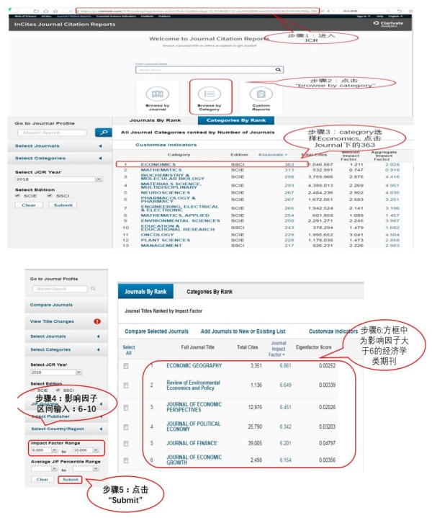Viewport: 432px width, 518px height.
Task: Click the 6.861 impact factor value
Action: 285,366
